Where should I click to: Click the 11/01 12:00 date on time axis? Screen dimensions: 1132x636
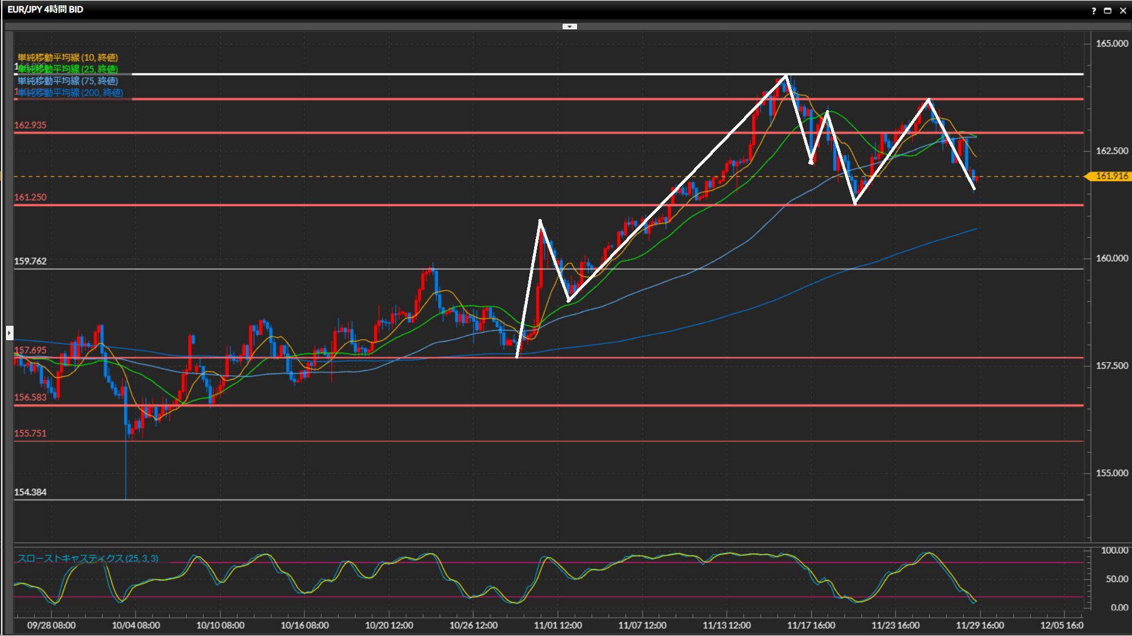(x=558, y=625)
